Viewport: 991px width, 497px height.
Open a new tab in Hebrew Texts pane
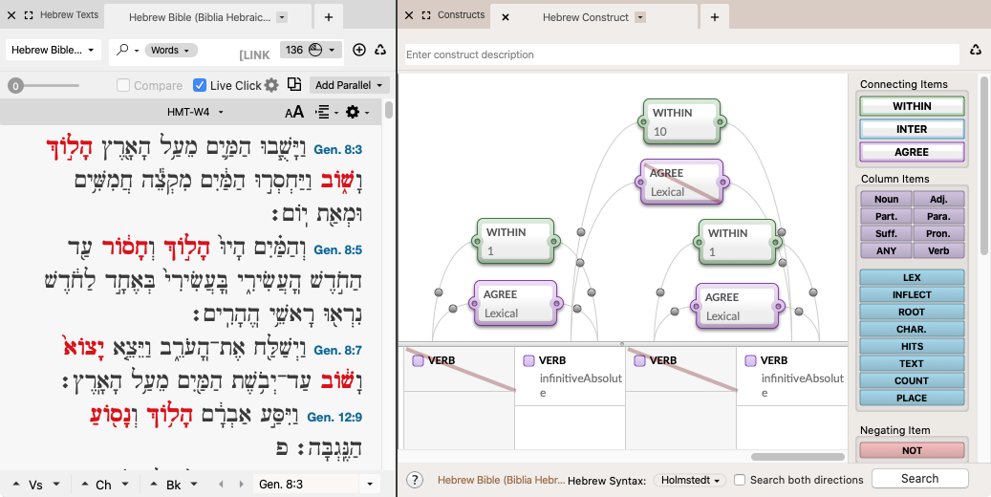click(328, 17)
